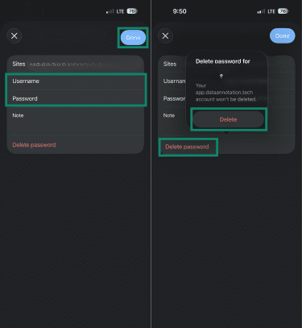Tap Done on the left screen

click(133, 38)
